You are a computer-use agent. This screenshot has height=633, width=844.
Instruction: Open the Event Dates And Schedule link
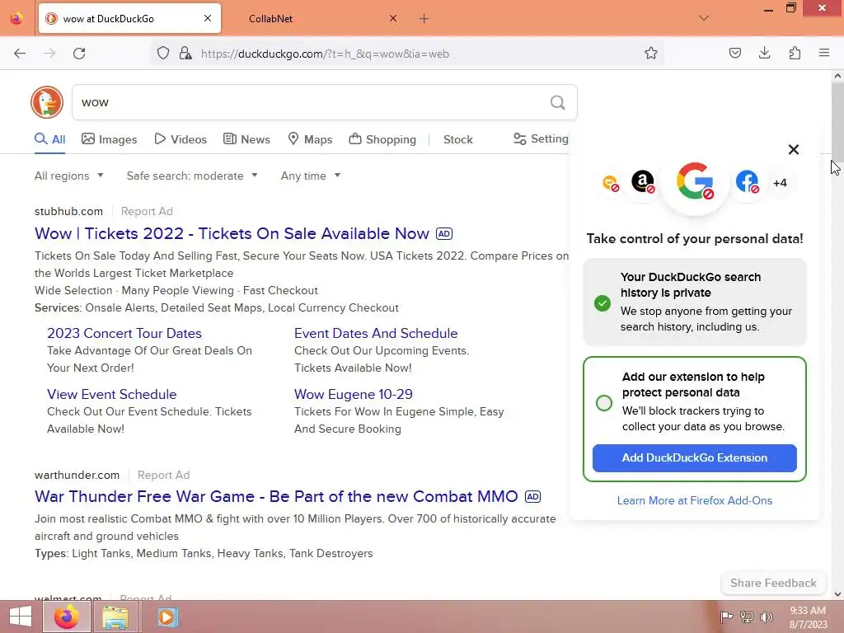pos(376,333)
